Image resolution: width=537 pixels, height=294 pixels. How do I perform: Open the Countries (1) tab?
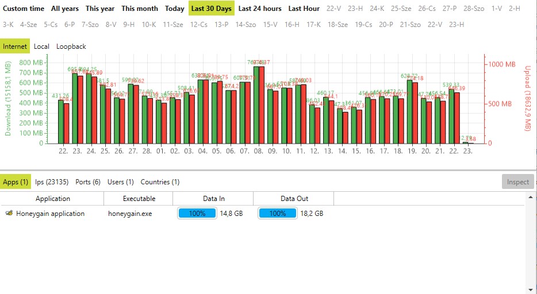coord(160,182)
